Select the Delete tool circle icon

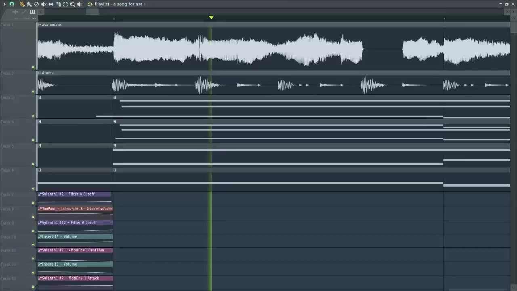coord(36,4)
